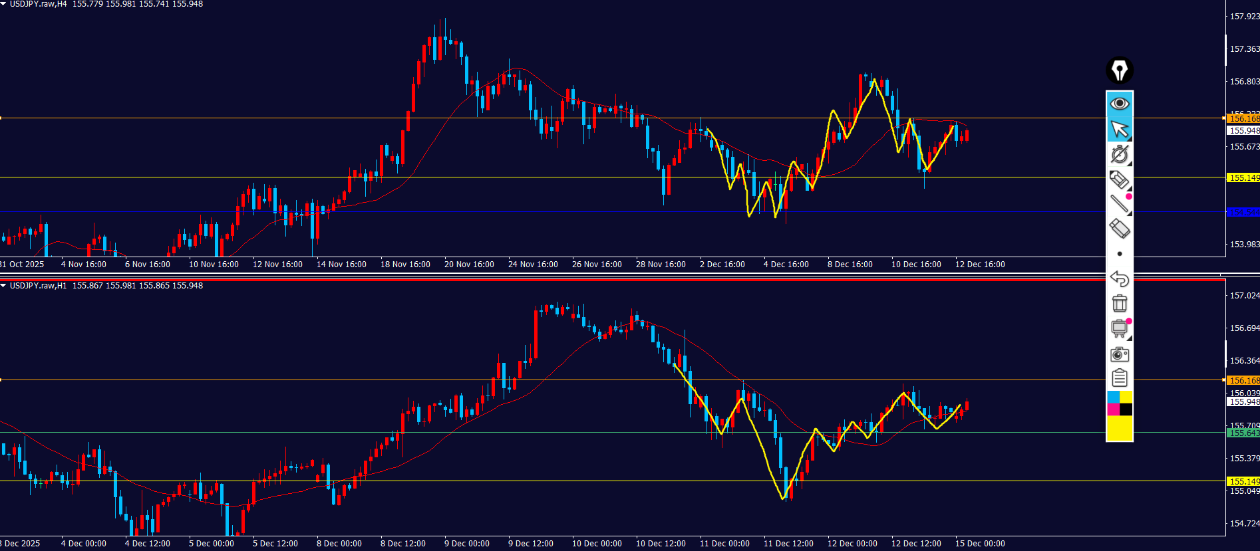Switch to cursor arrow mode
1260x551 pixels.
(x=1120, y=129)
